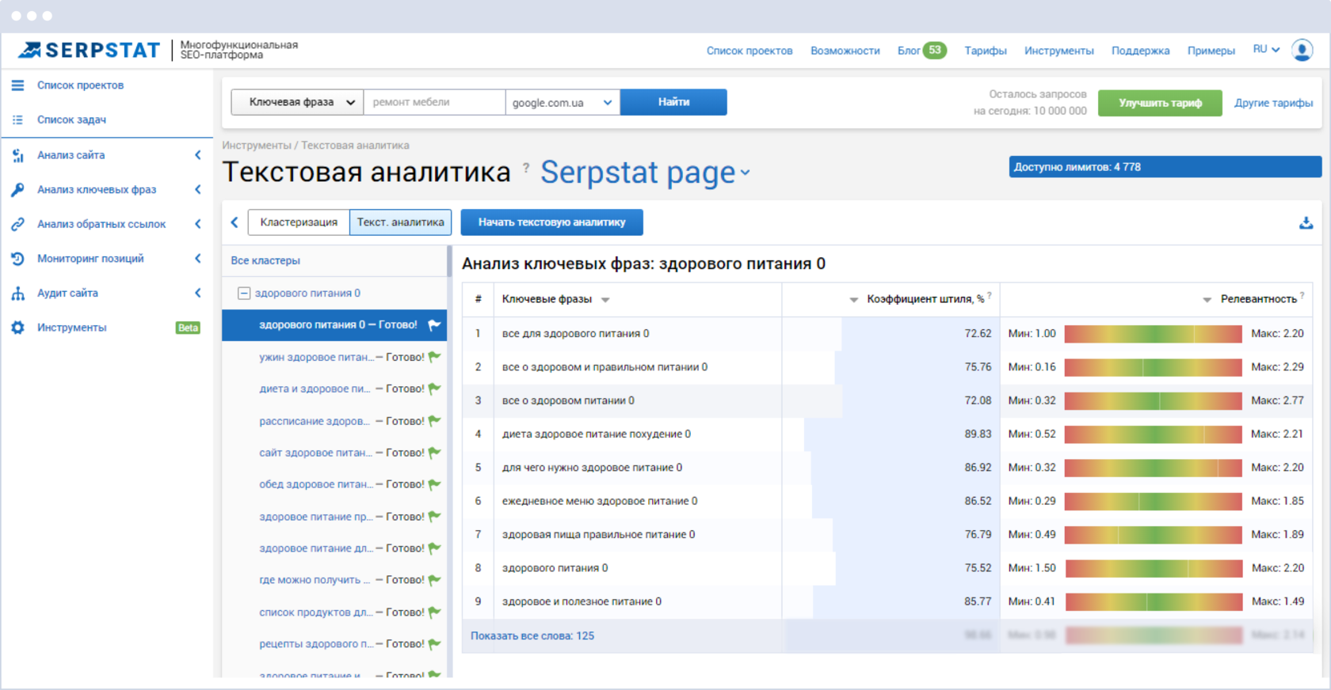This screenshot has width=1331, height=690.
Task: Expand the Анализ обратных ссылок chevron
Action: (x=198, y=224)
